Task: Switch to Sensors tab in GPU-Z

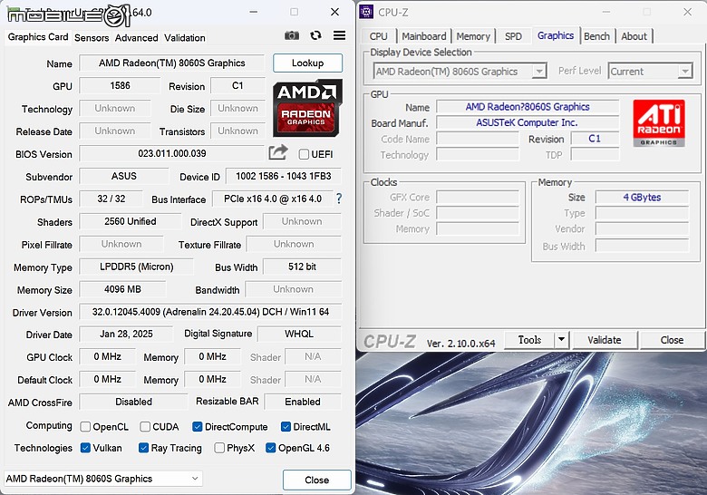Action: 92,38
